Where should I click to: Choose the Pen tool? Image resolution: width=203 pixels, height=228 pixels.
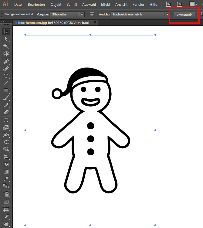point(6,61)
